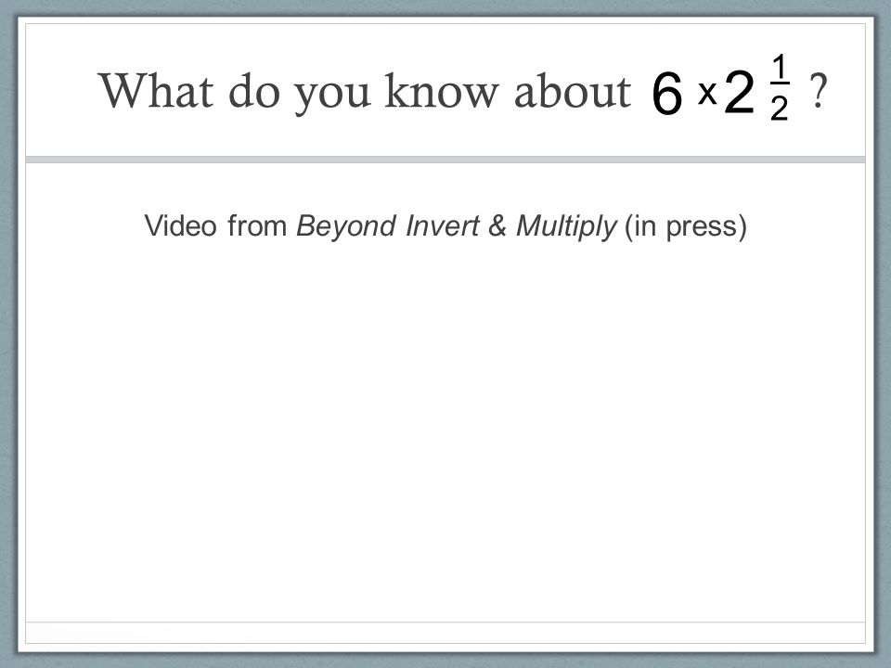891x668 pixels.
Task: Click the word "know" in the title
Action: (x=441, y=90)
